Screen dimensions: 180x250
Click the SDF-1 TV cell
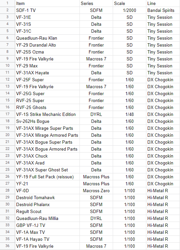click(x=47, y=10)
